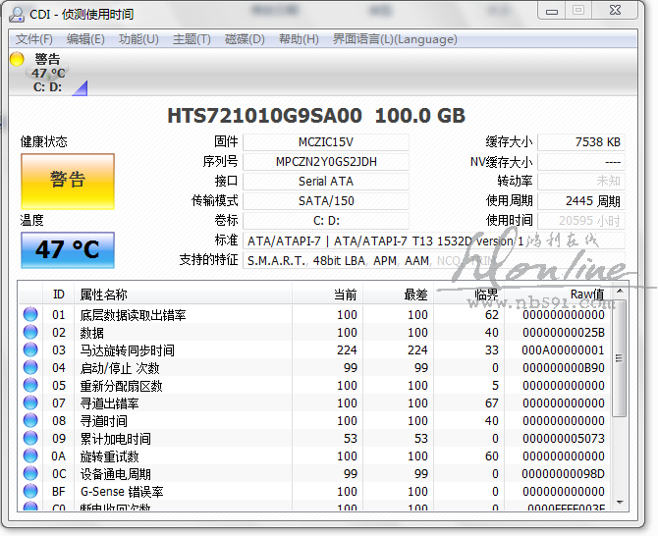This screenshot has width=658, height=536.
Task: Click blue status orb for attribute 0C
Action: click(30, 474)
